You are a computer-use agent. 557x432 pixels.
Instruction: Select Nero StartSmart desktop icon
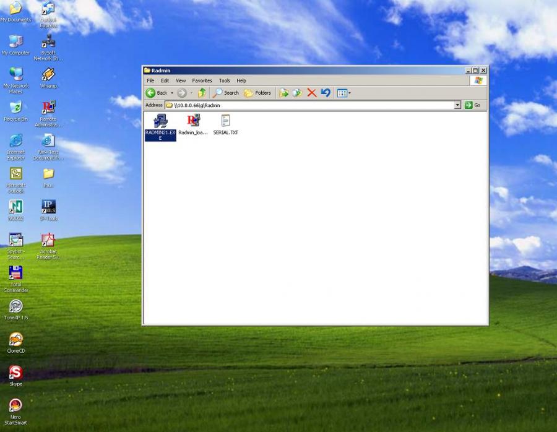point(15,412)
